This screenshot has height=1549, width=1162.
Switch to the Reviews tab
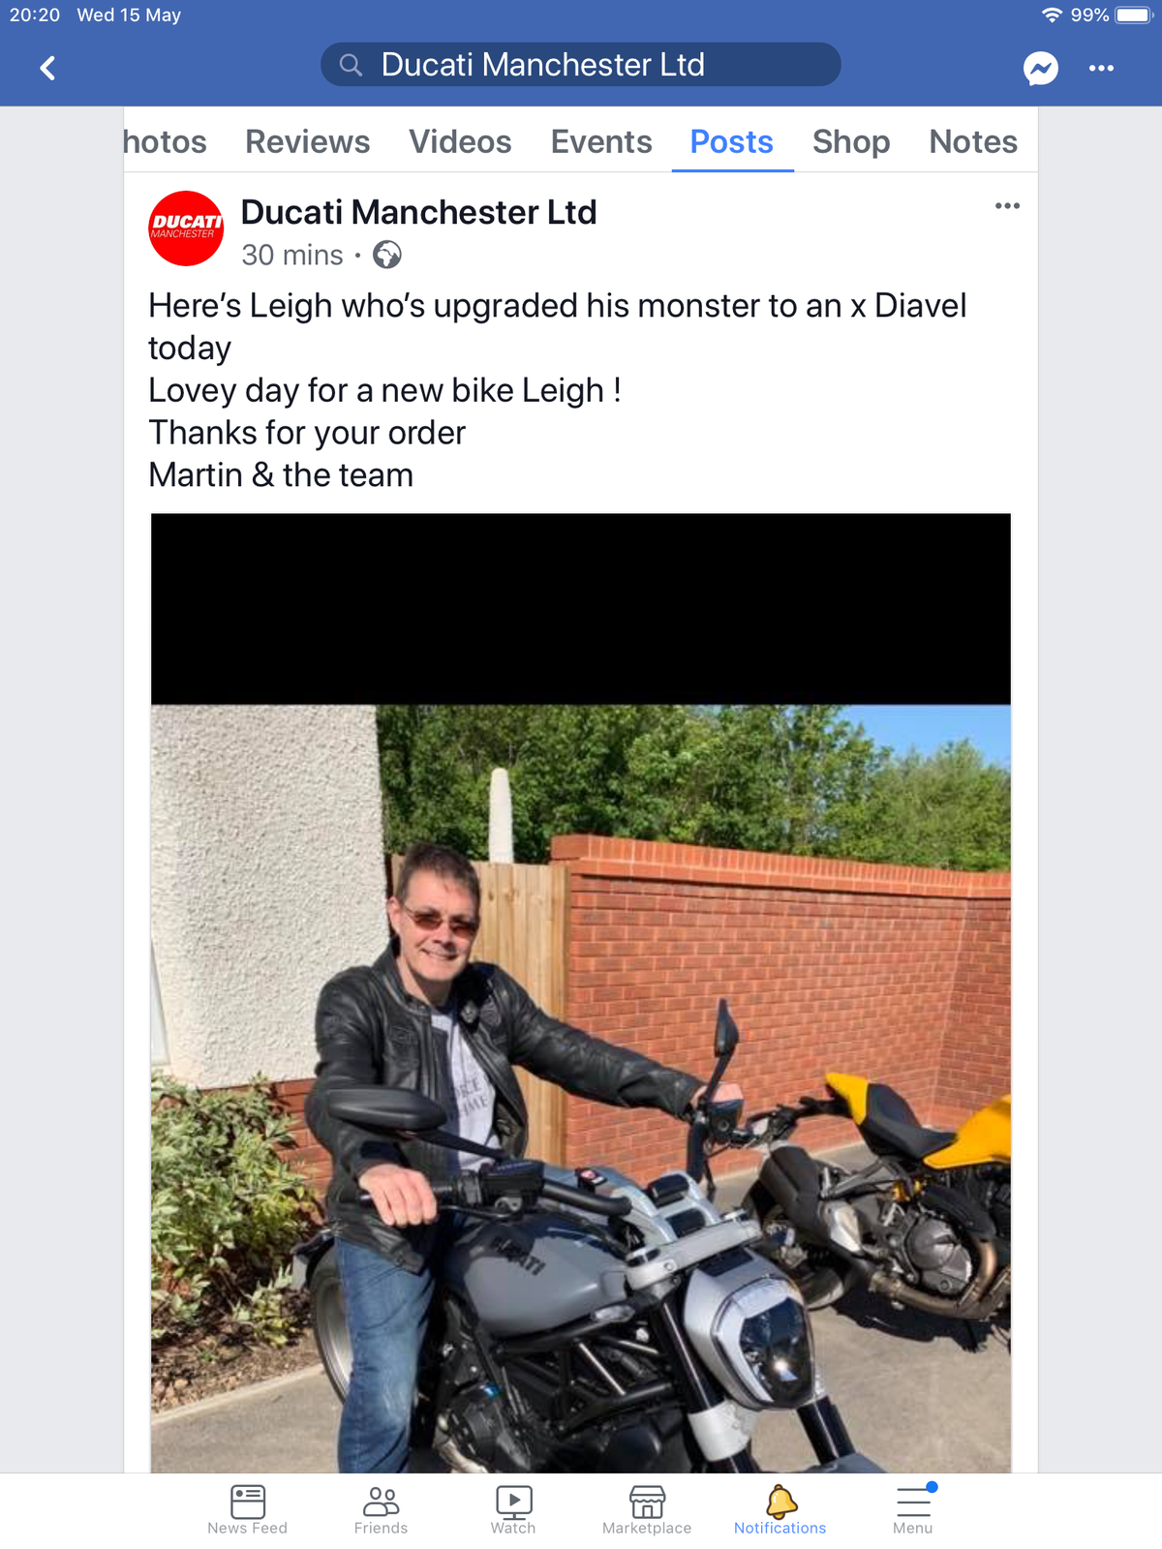[307, 141]
